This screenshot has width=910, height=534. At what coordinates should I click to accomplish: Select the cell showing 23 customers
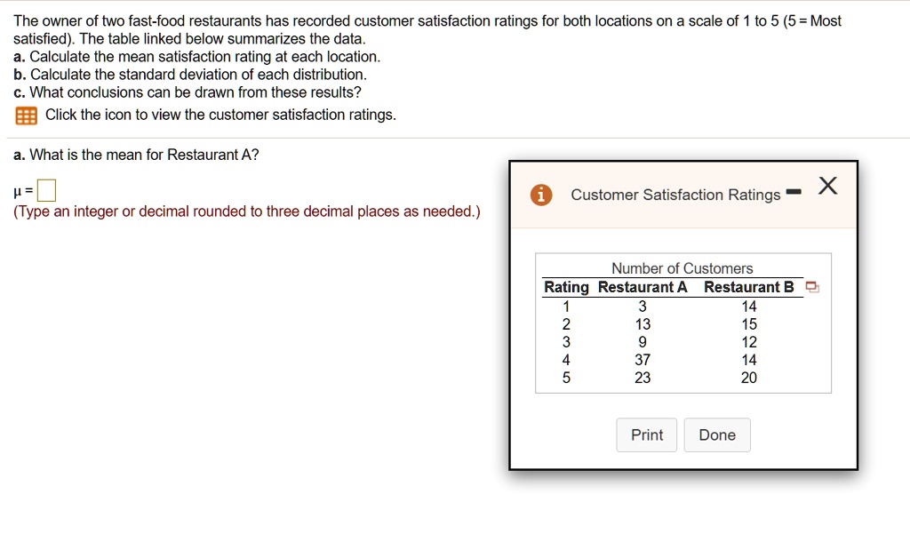tap(643, 378)
